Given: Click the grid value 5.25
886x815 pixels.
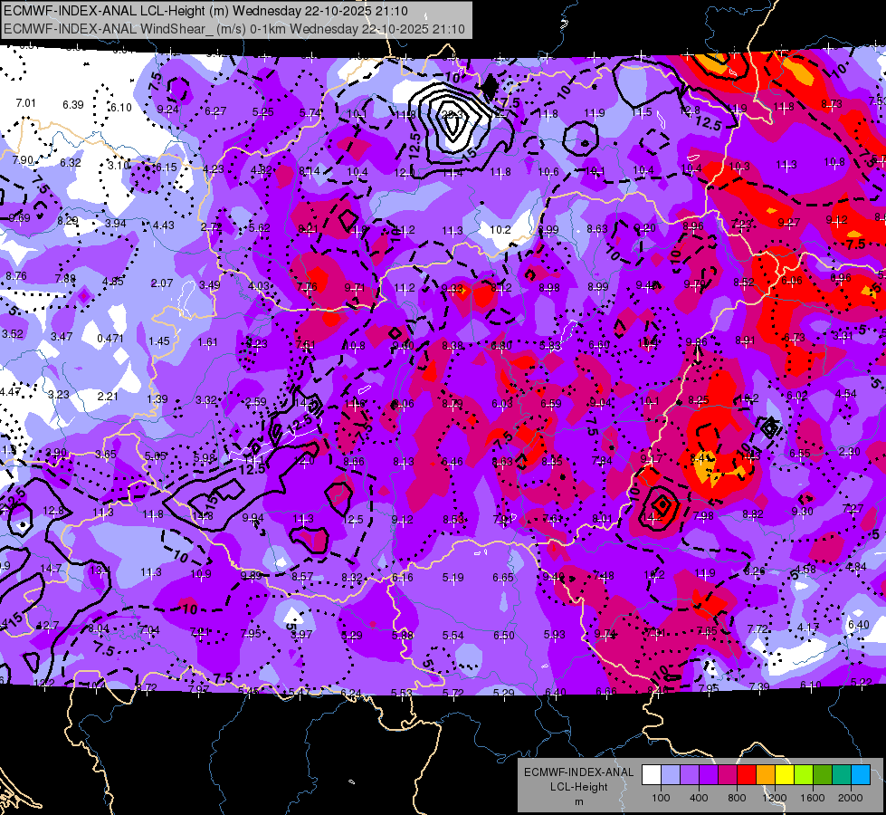Looking at the screenshot, I should [x=262, y=112].
